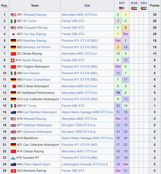
Task: Click the New Zealand flag beside #42 Prime Speed Sport
Action: (x=13, y=164)
